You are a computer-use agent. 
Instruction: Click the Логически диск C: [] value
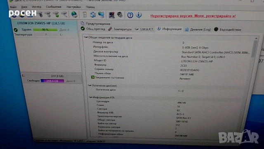[181, 91]
